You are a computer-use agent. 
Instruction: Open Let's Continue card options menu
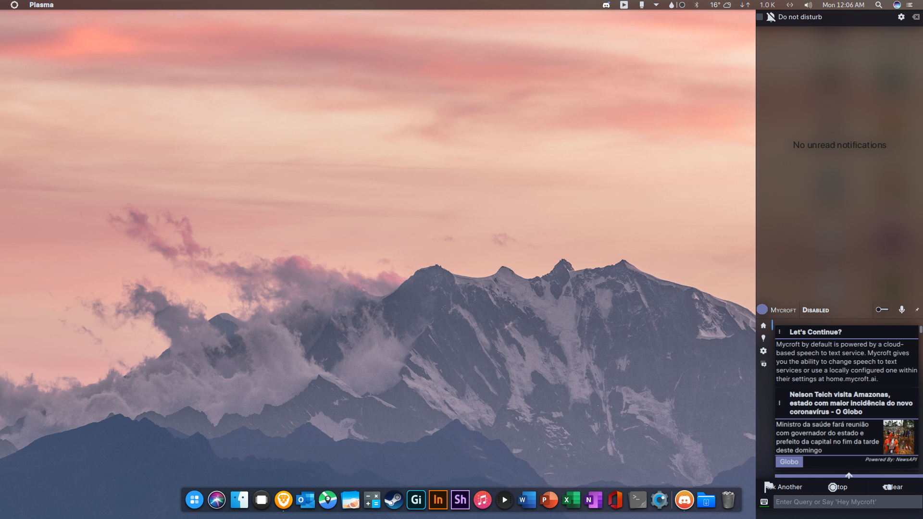pos(780,332)
